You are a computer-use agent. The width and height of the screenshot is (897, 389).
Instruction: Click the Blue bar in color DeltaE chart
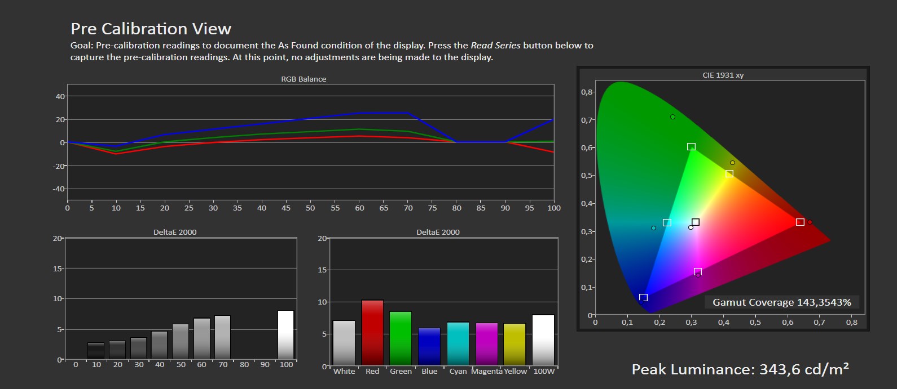click(x=429, y=347)
